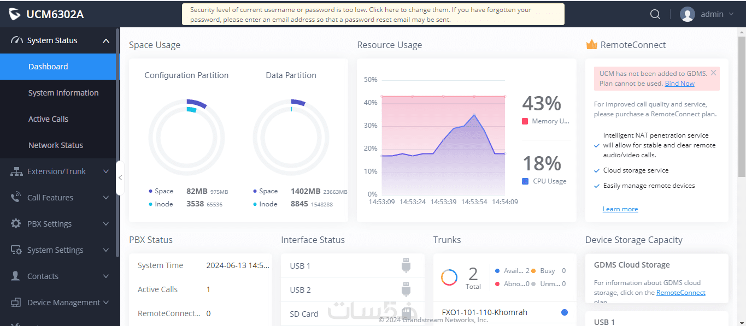Click the Configuration Partition donut chart
Viewport: 746px width, 326px height.
(x=186, y=137)
